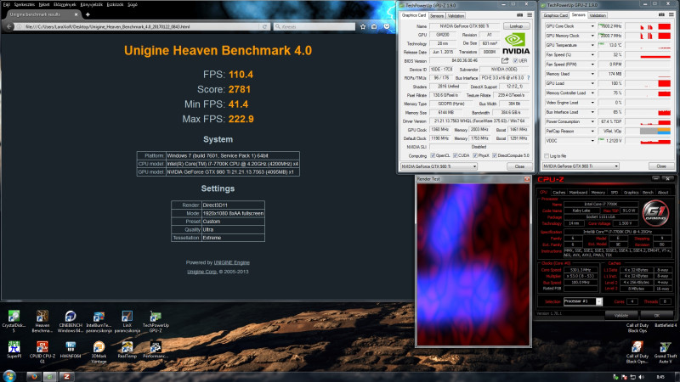This screenshot has width=680, height=382.
Task: Open a new Firefox tab with plus button
Action: (88, 14)
